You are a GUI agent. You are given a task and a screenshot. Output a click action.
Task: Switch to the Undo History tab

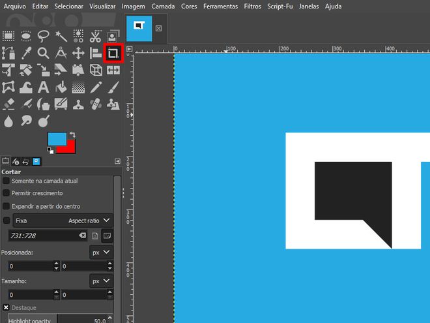tap(25, 162)
